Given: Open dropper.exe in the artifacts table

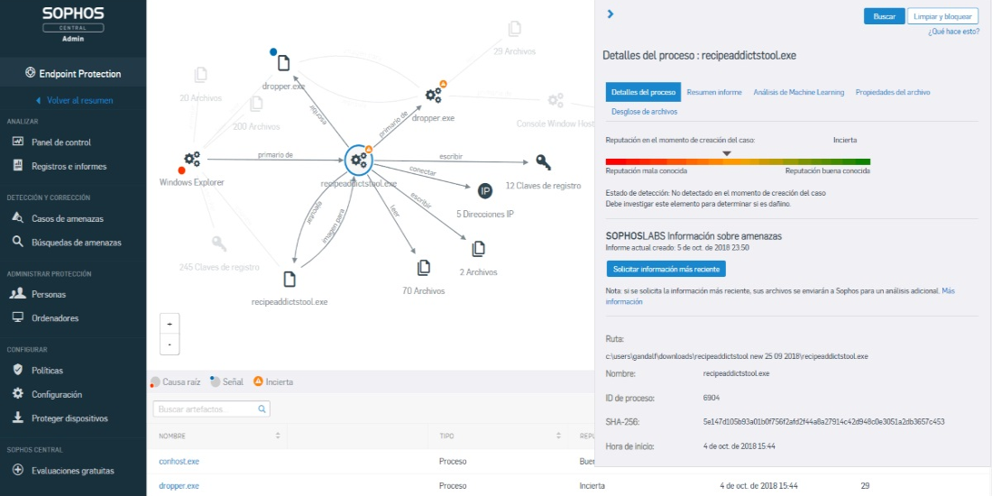Looking at the screenshot, I should click(179, 486).
